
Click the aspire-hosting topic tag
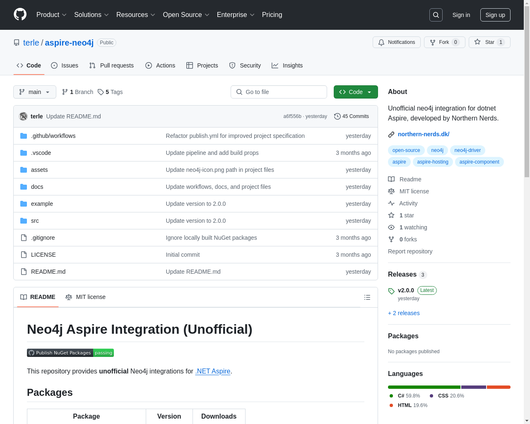(433, 162)
